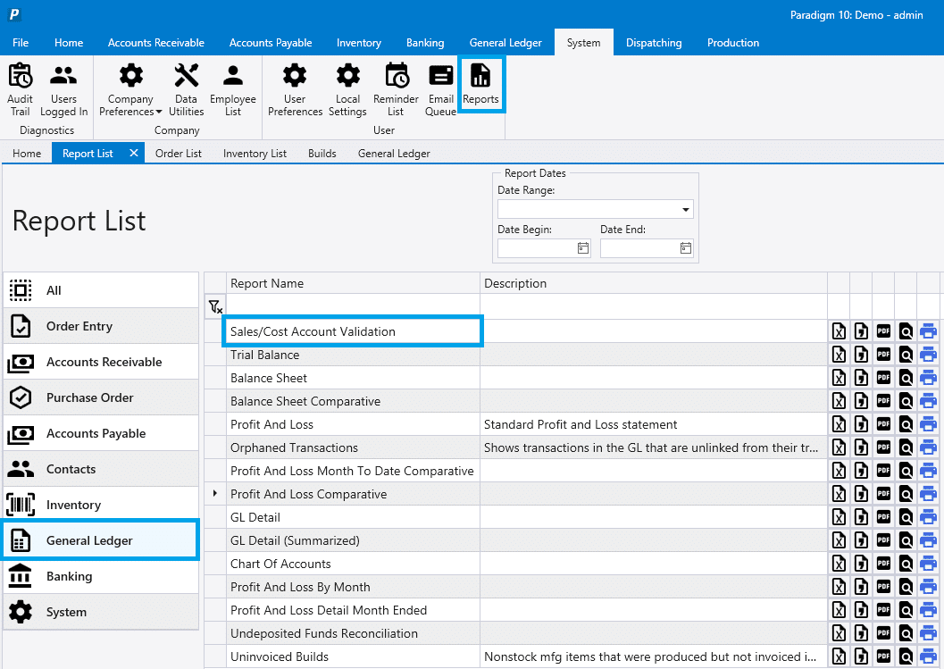Screen dimensions: 944x669
Task: Export Balance Sheet to PDF
Action: pos(883,378)
